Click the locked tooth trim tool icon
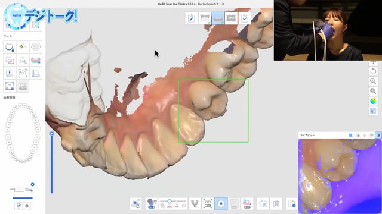The height and width of the screenshot is (214, 382). [x=10, y=47]
